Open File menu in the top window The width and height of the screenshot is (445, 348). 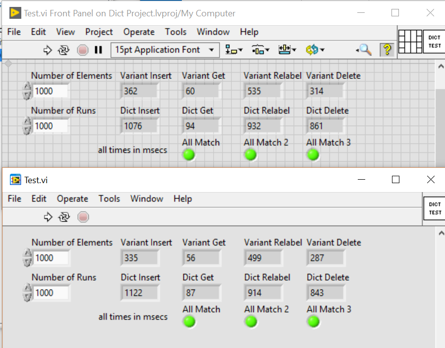(x=14, y=32)
